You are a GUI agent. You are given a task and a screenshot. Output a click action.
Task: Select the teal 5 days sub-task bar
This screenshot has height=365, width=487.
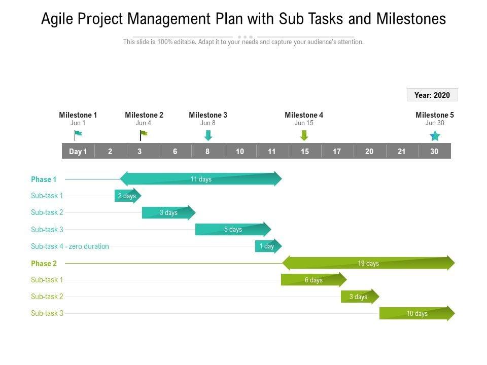pos(233,229)
